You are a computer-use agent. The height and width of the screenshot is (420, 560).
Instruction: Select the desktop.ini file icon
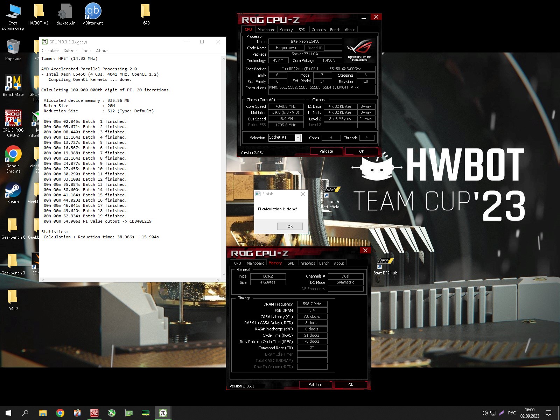(x=66, y=15)
